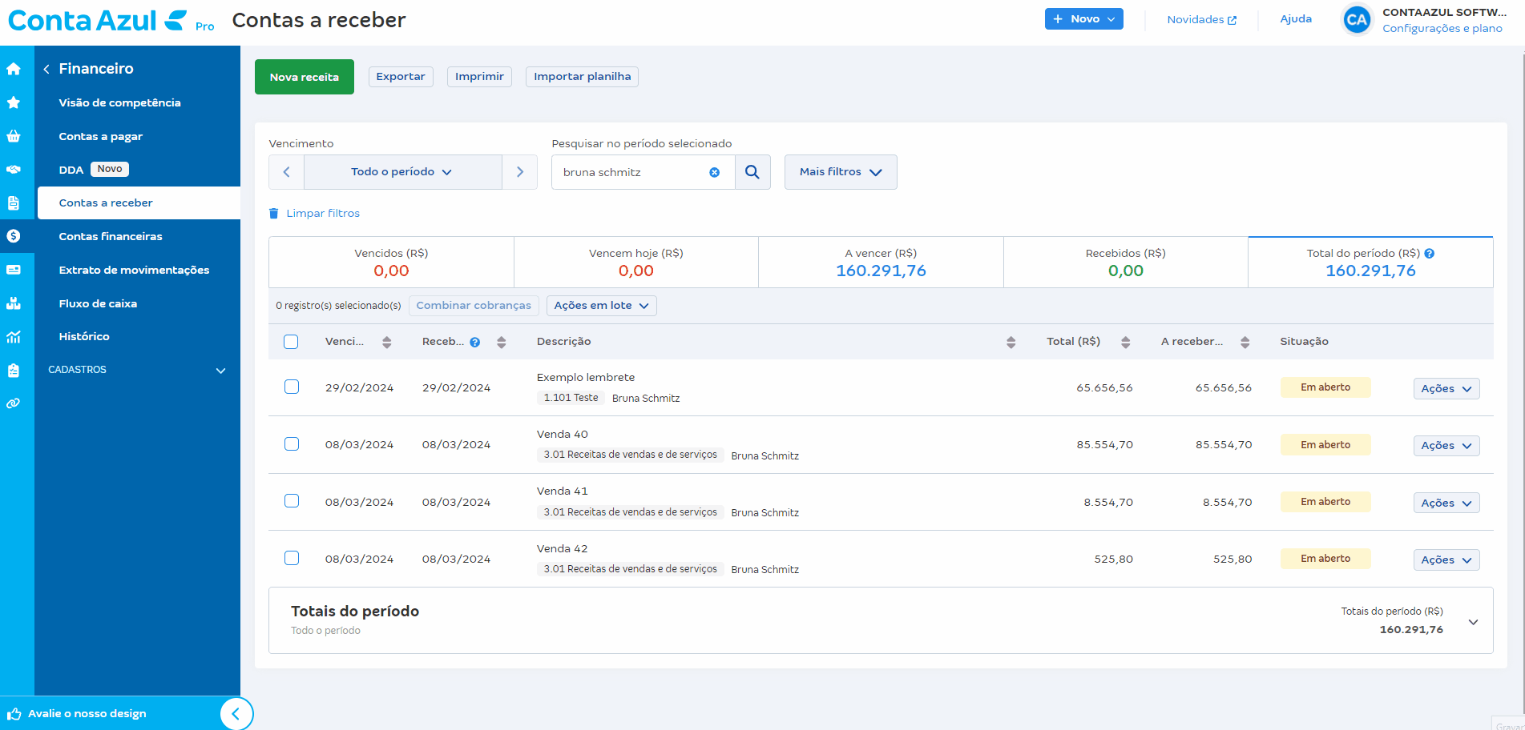Click the home icon in the sidebar

coord(14,69)
